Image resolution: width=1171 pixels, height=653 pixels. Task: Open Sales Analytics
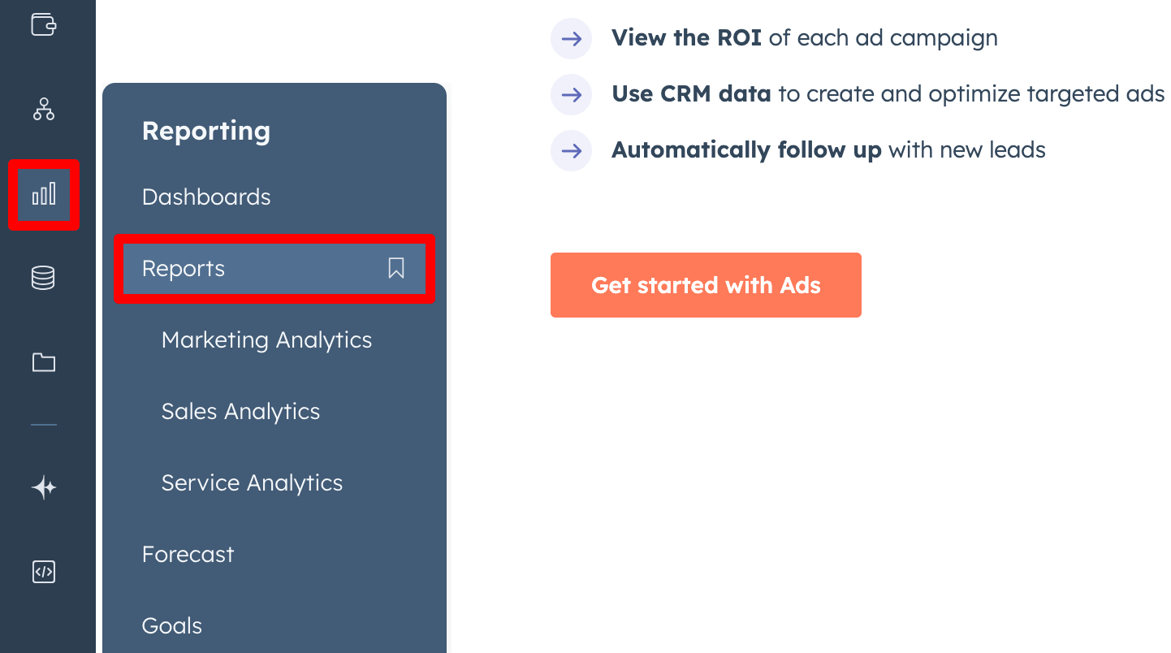click(240, 411)
